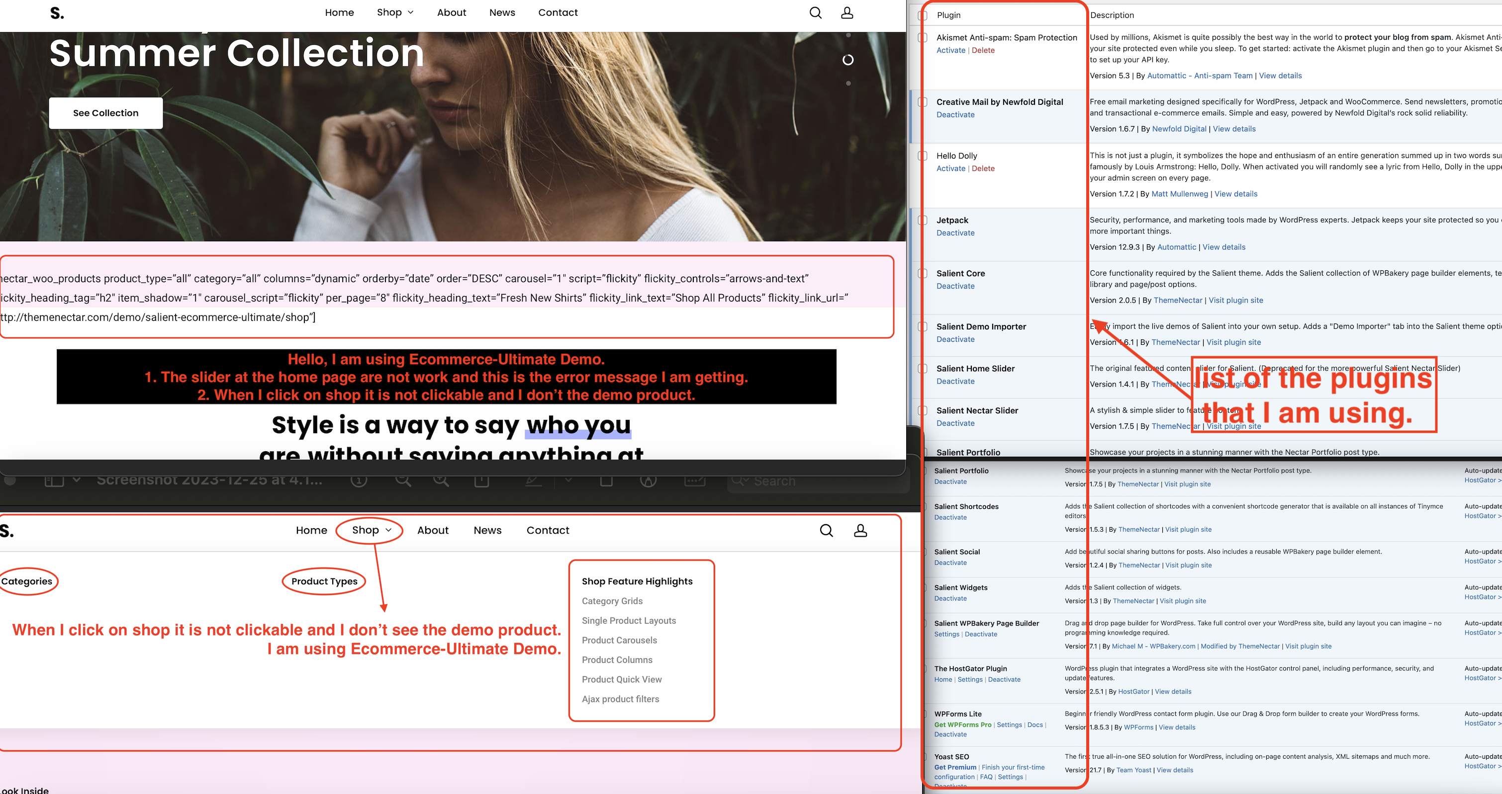Viewport: 1502px width, 794px height.
Task: Open Preview markup dropdown chevron
Action: click(568, 480)
